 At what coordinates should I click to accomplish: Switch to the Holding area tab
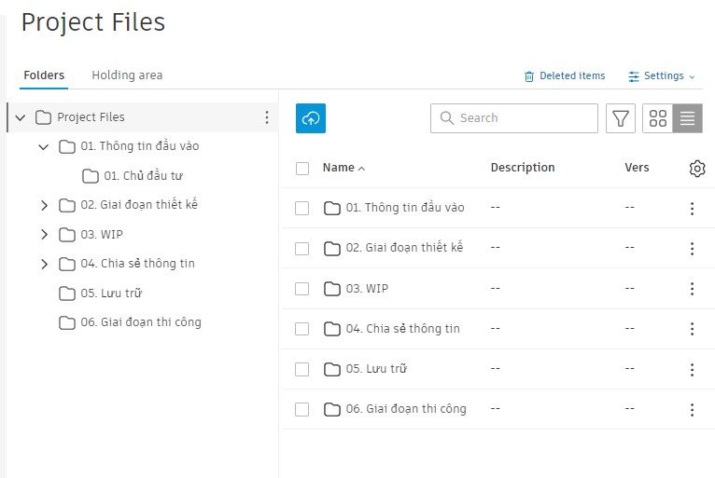tap(127, 75)
